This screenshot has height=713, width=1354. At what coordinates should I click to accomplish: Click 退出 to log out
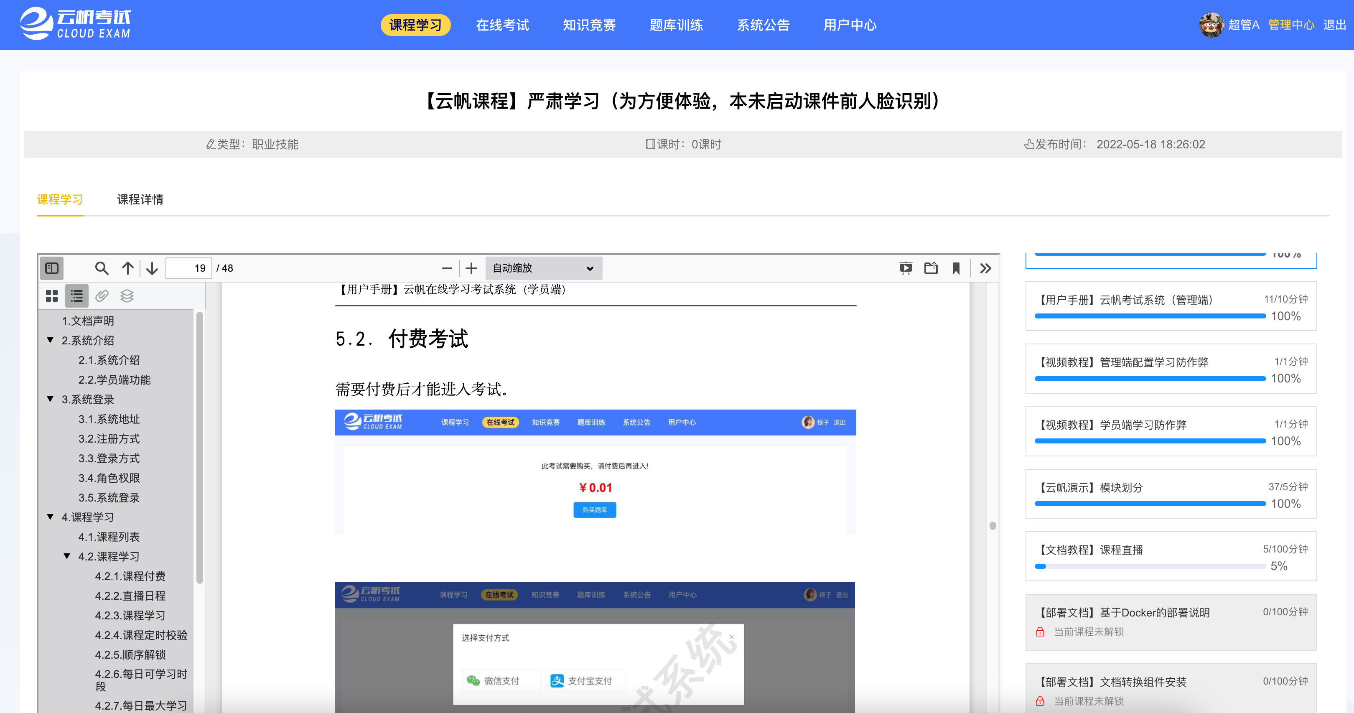(1334, 25)
